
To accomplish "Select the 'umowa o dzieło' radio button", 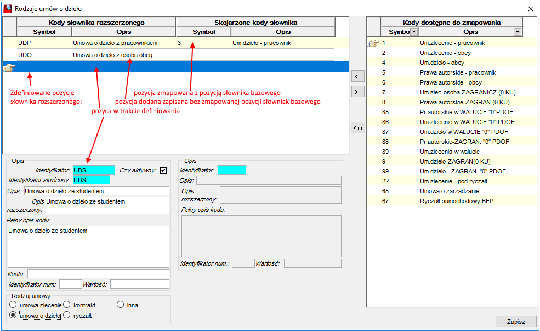I will (x=13, y=315).
